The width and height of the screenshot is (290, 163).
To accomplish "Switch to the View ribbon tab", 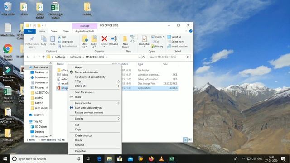I will 66,31.
